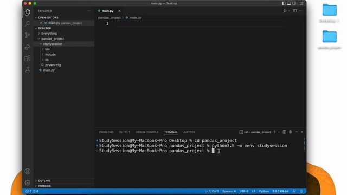Open editor more actions ellipsis
The image size is (347, 195).
[x=301, y=11]
